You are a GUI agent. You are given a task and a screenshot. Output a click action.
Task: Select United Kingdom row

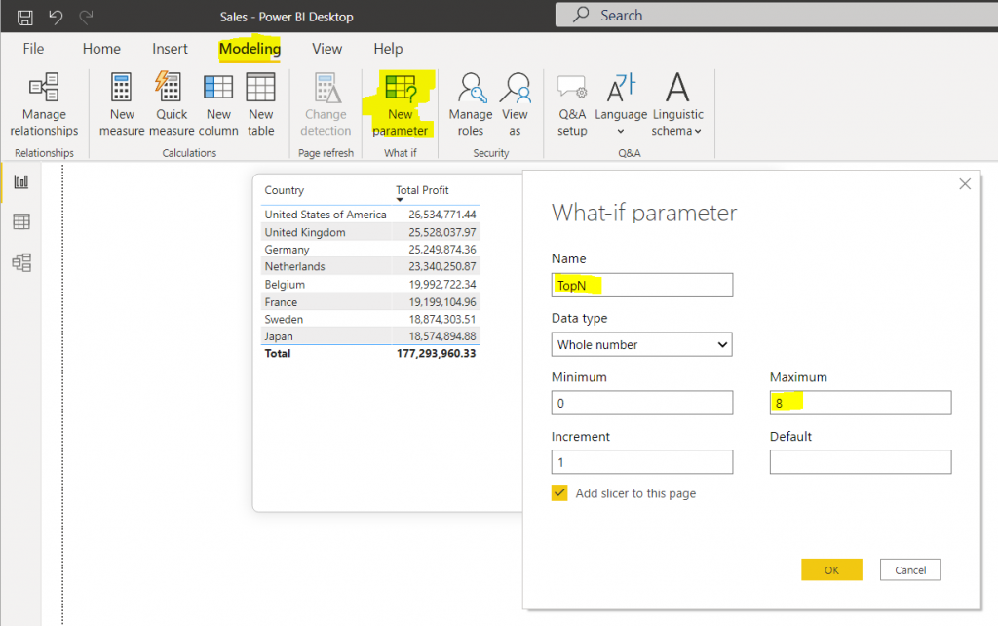(x=369, y=232)
